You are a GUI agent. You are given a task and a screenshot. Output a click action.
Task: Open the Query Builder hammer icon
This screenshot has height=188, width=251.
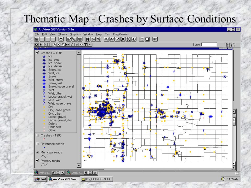pyautogui.click(x=99, y=39)
